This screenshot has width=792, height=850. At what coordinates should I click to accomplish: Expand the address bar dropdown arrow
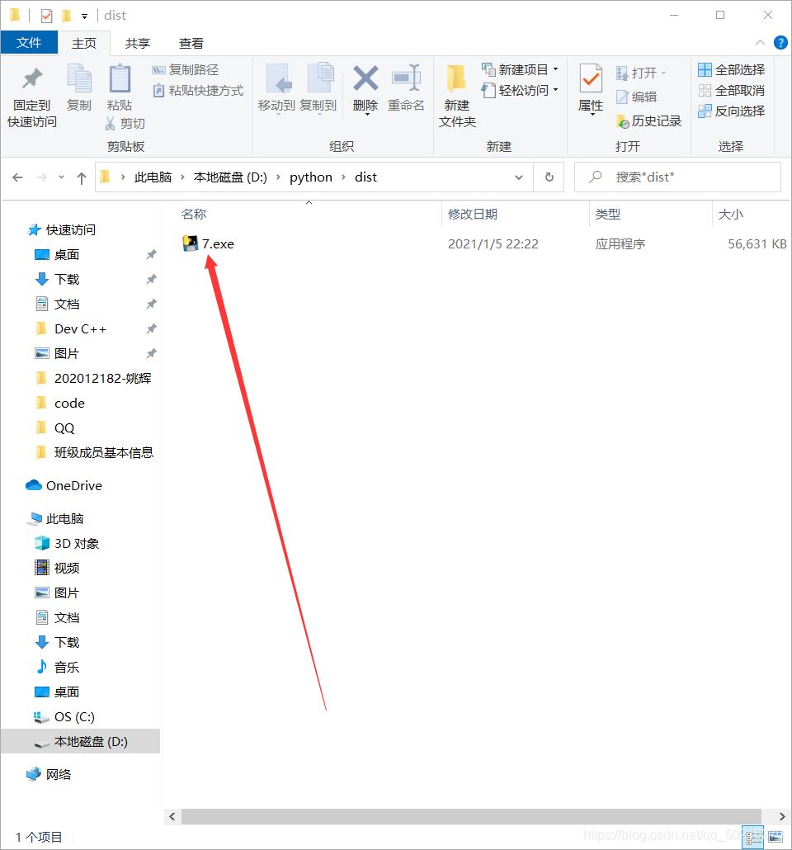[518, 177]
